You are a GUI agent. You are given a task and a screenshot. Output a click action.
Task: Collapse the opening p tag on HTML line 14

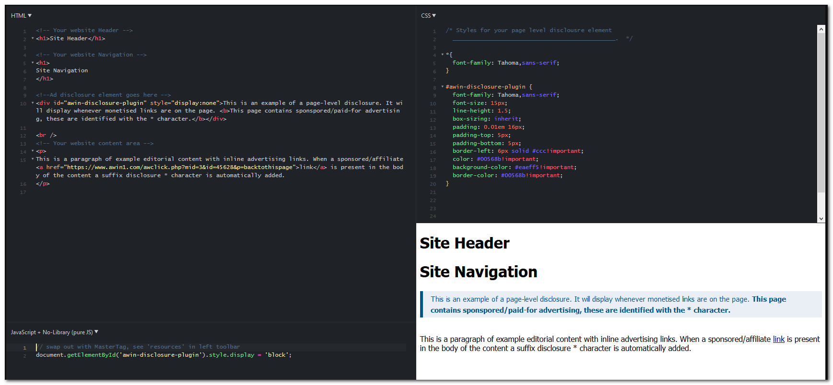click(x=33, y=151)
